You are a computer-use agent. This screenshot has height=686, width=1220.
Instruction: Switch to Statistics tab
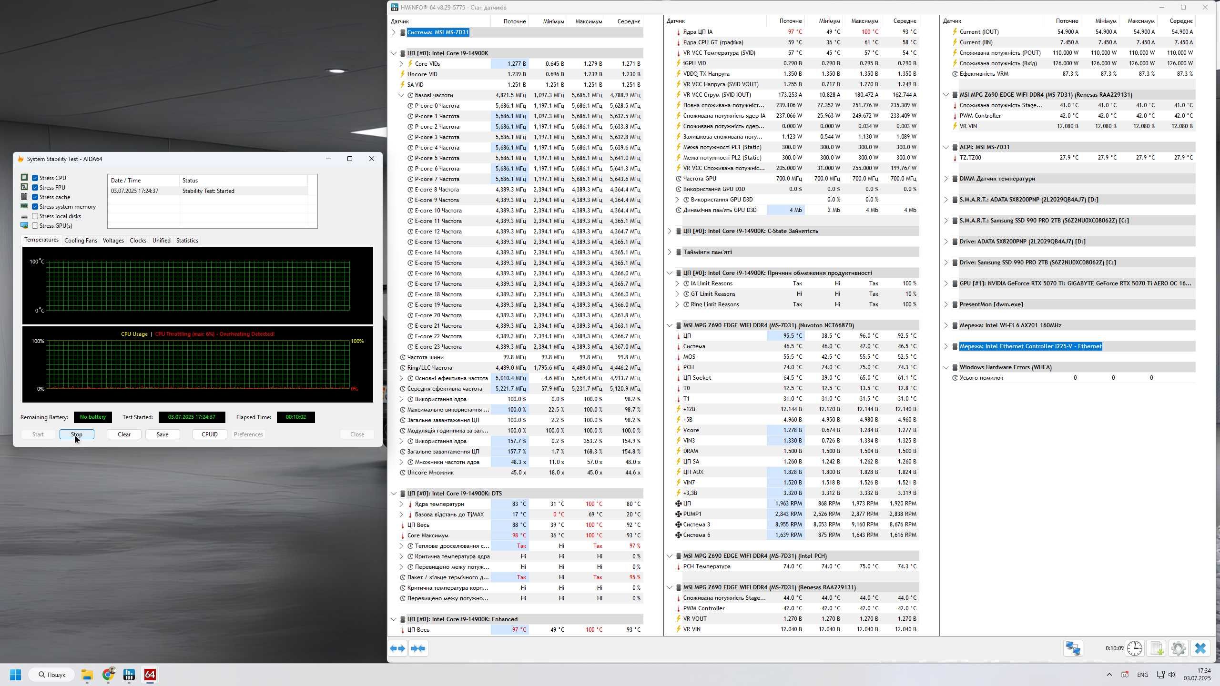(187, 241)
